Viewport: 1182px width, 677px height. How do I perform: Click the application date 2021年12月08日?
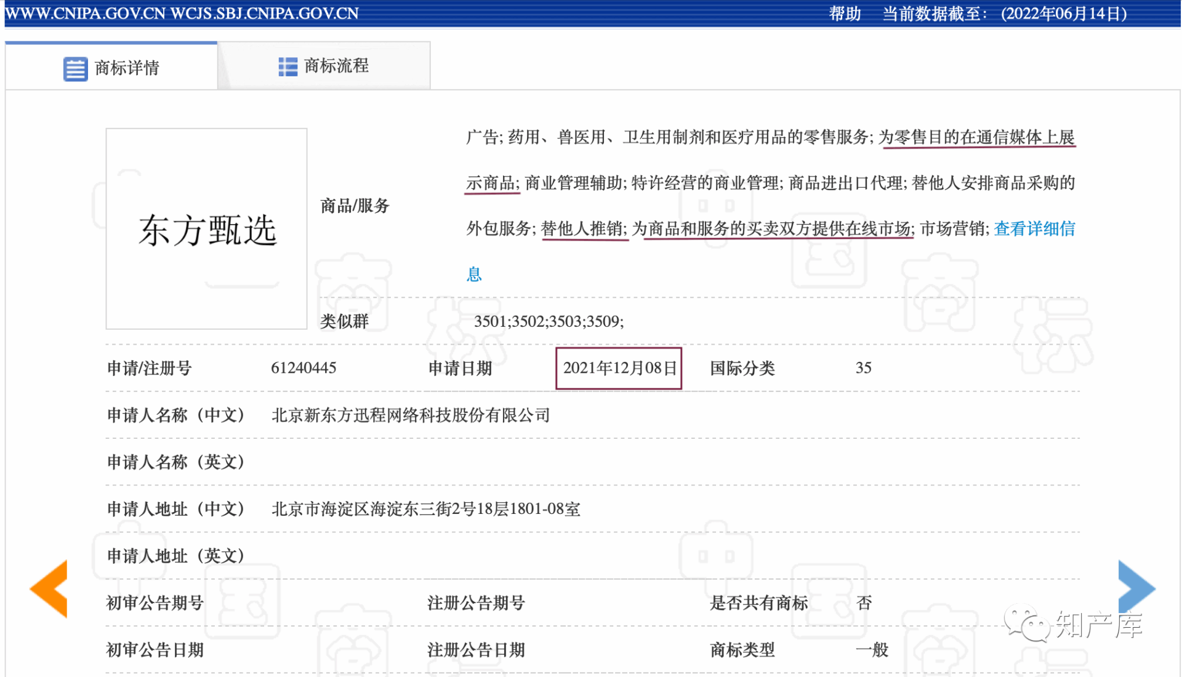click(x=619, y=368)
